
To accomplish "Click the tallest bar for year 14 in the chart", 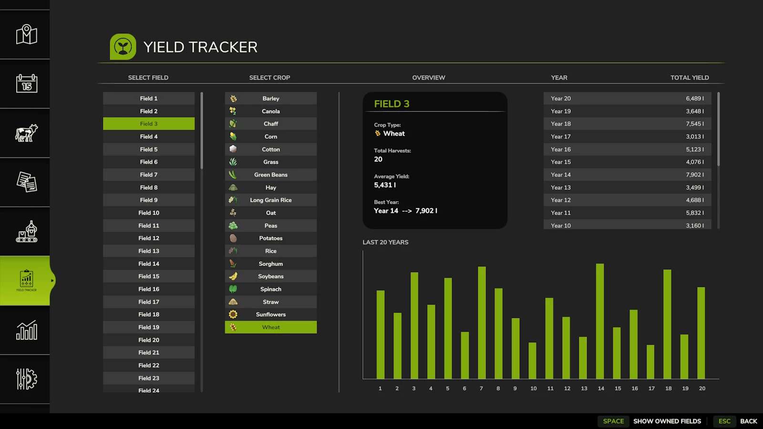I will (600, 319).
